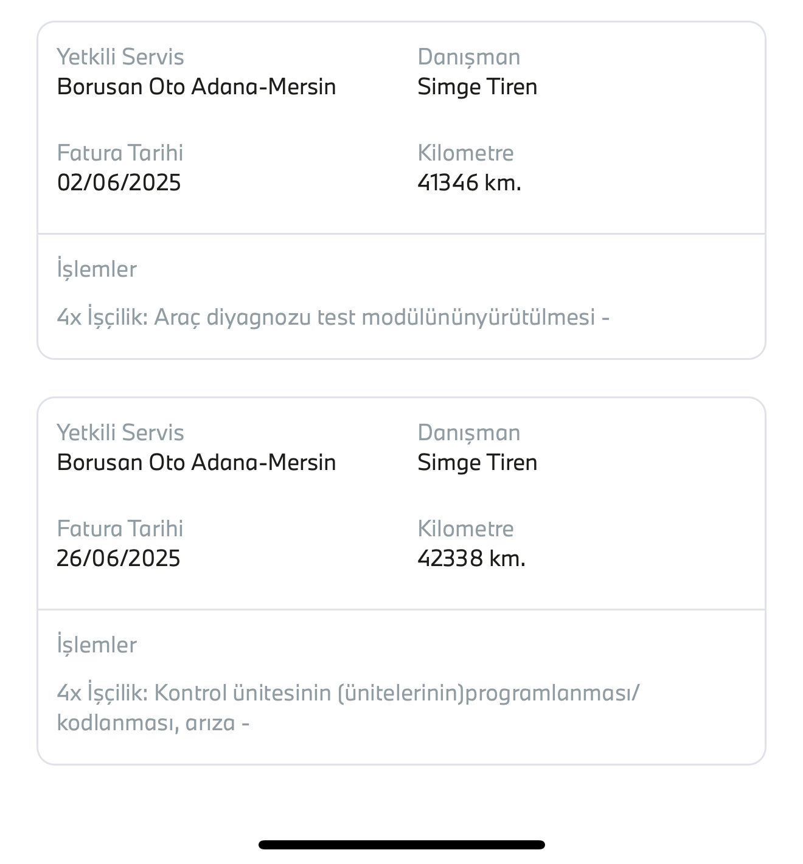Screen dimensions: 803x864
Task: Open the 26/06/2025 service record card
Action: pos(401,581)
